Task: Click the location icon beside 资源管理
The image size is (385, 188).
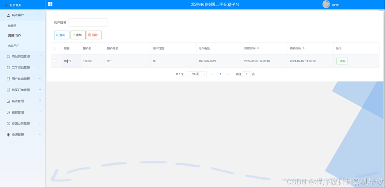Action: [x=9, y=135]
